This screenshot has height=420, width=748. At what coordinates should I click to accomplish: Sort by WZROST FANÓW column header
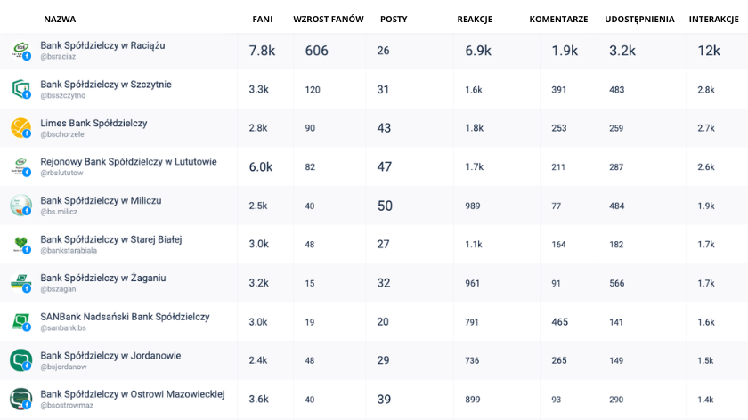point(329,19)
